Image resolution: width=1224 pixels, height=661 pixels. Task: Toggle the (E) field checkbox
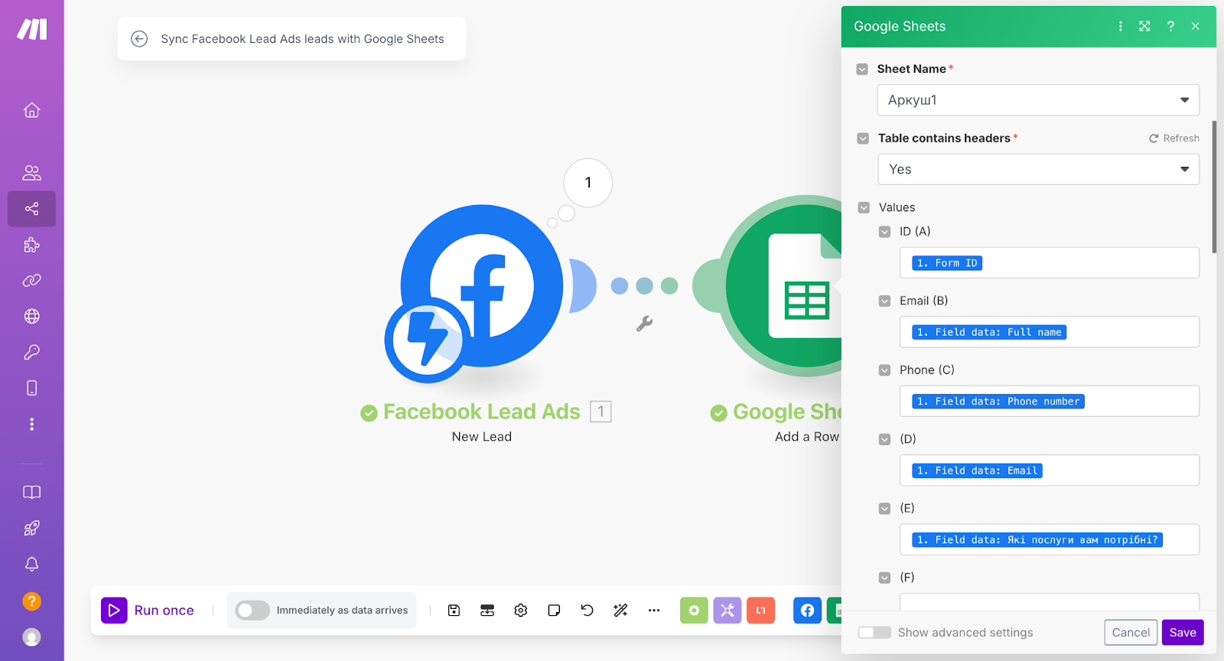point(884,508)
